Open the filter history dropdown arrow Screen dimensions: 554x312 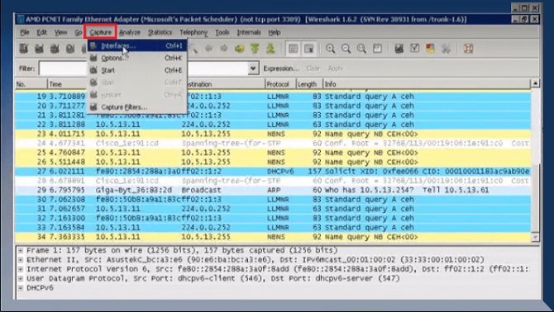253,69
